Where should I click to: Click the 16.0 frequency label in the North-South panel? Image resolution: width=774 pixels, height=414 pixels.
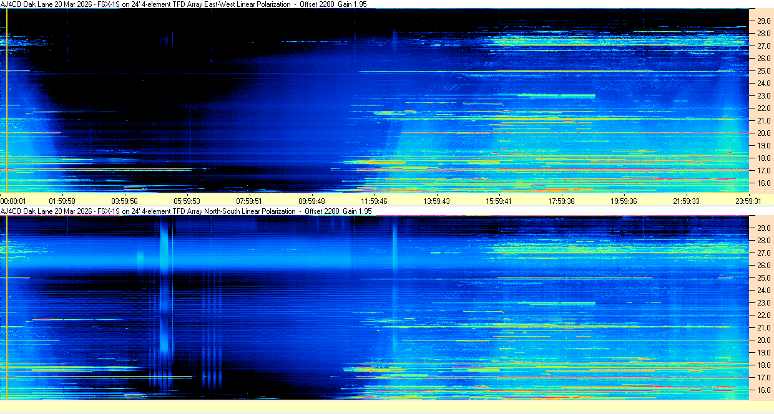pyautogui.click(x=763, y=390)
